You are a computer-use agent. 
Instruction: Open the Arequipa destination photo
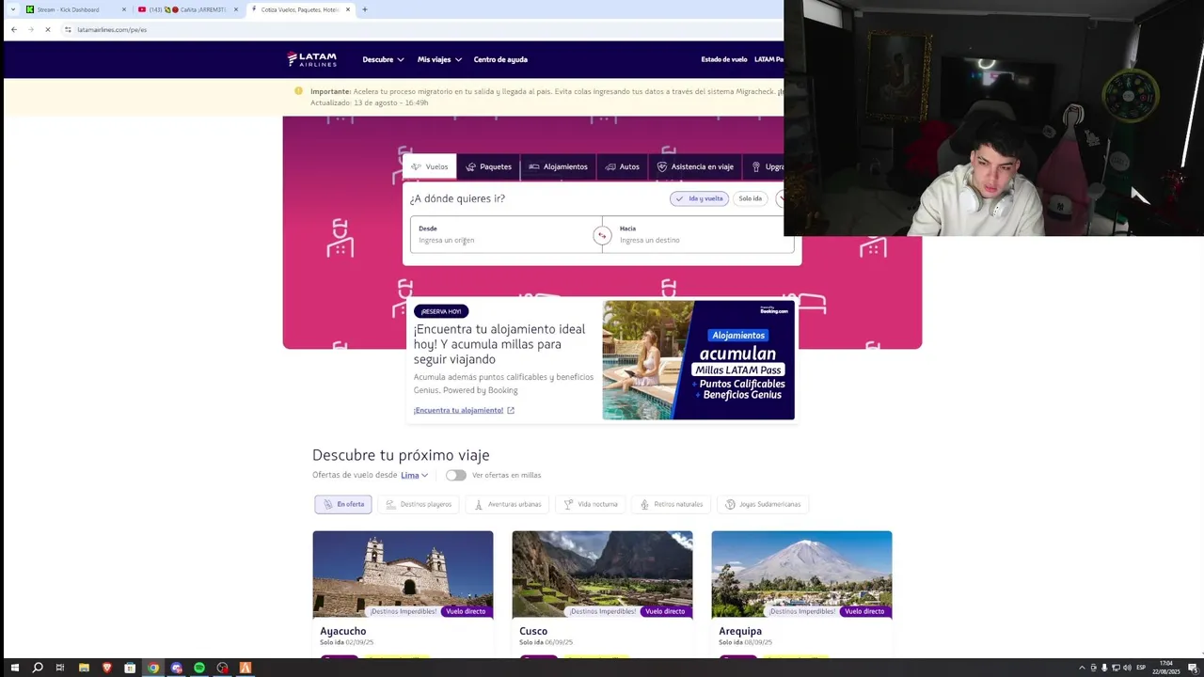coord(801,575)
